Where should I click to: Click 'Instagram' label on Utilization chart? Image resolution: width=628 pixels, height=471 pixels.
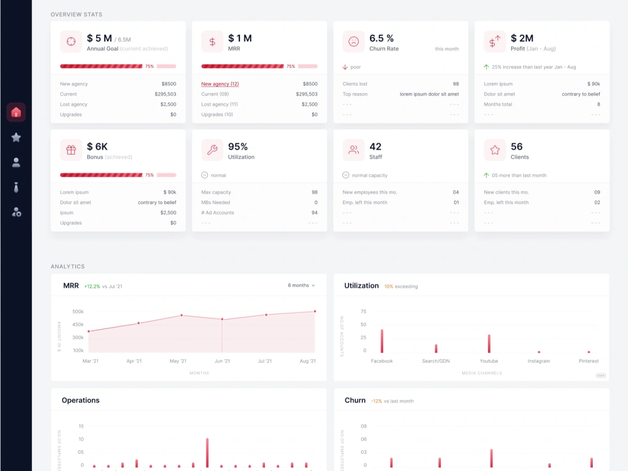coord(539,361)
